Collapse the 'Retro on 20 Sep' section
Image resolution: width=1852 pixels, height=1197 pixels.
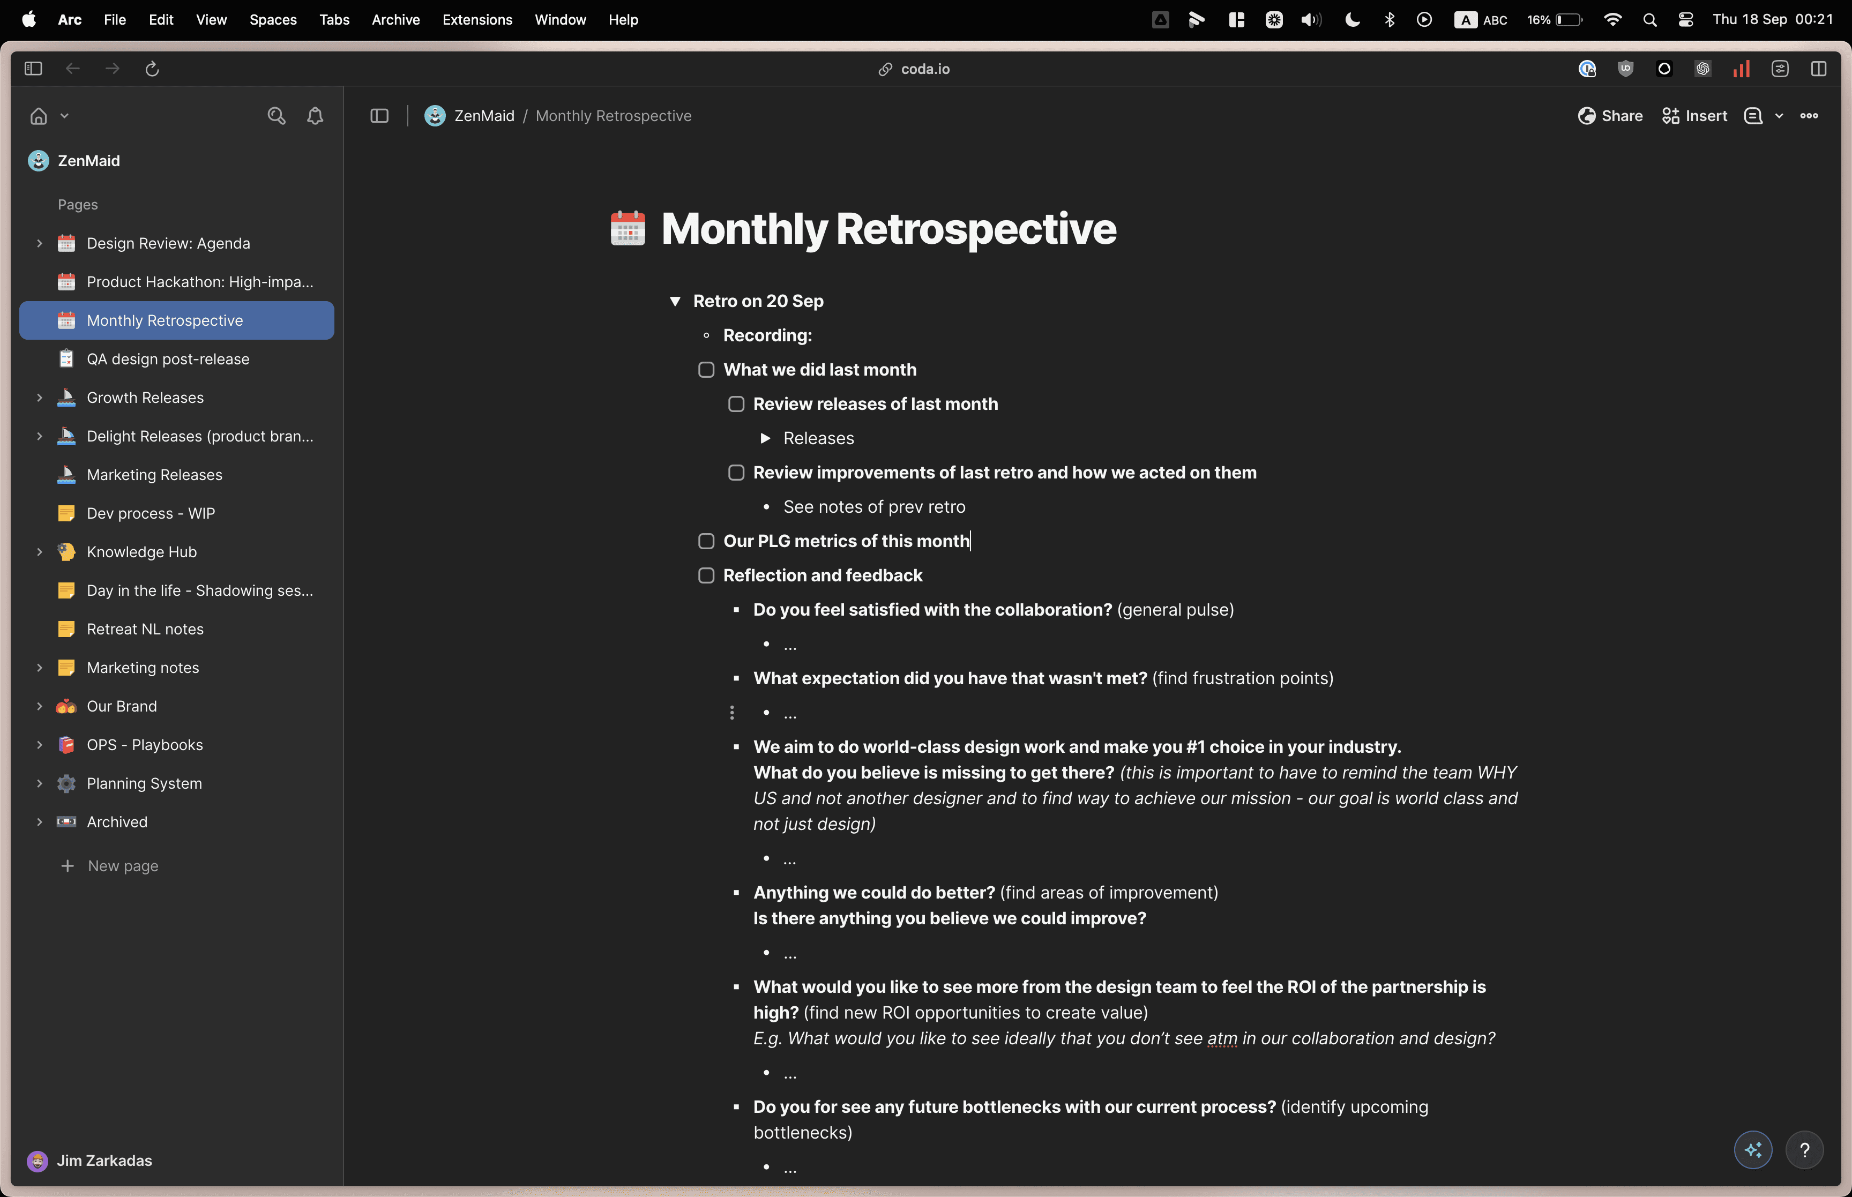point(675,302)
